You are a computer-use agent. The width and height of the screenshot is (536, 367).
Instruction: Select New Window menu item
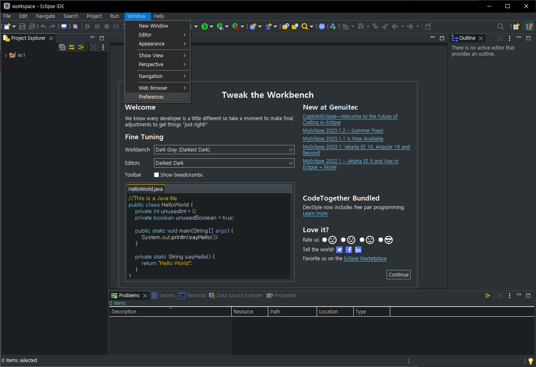point(158,26)
